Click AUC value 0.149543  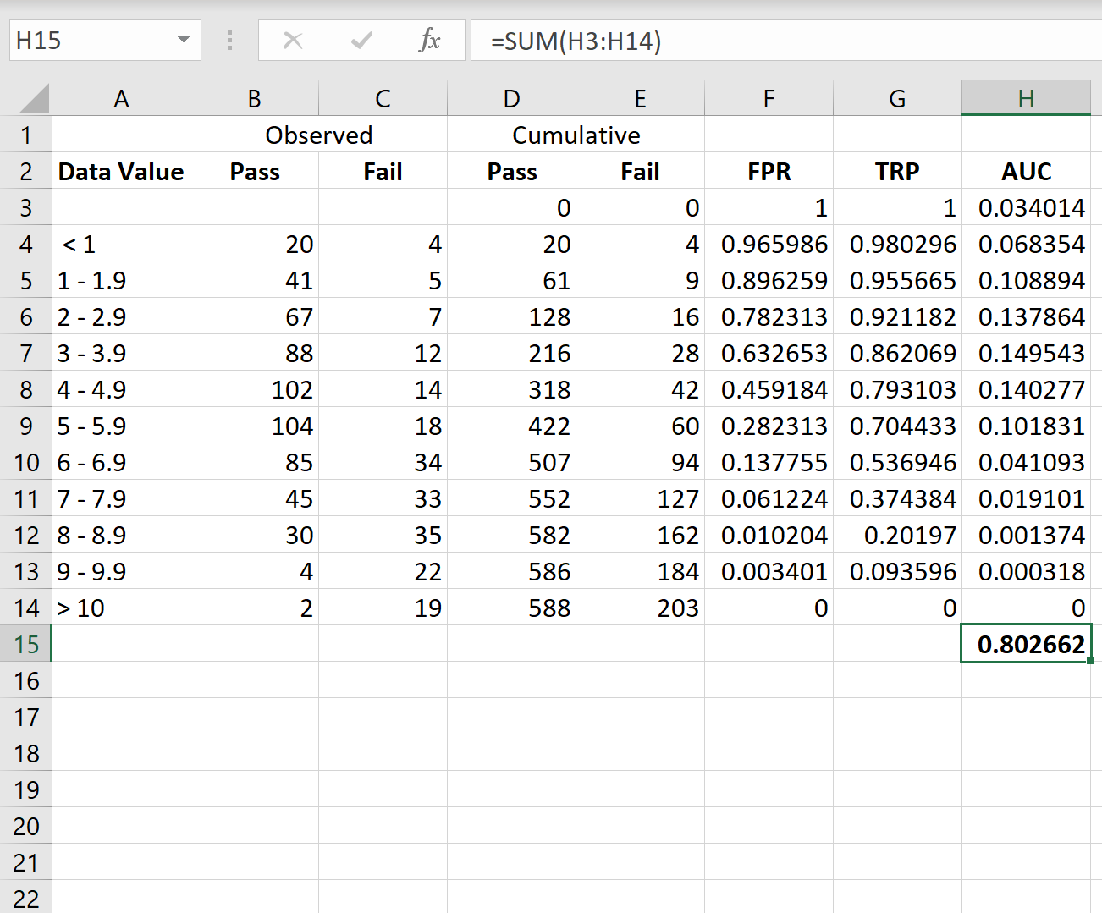[1026, 353]
